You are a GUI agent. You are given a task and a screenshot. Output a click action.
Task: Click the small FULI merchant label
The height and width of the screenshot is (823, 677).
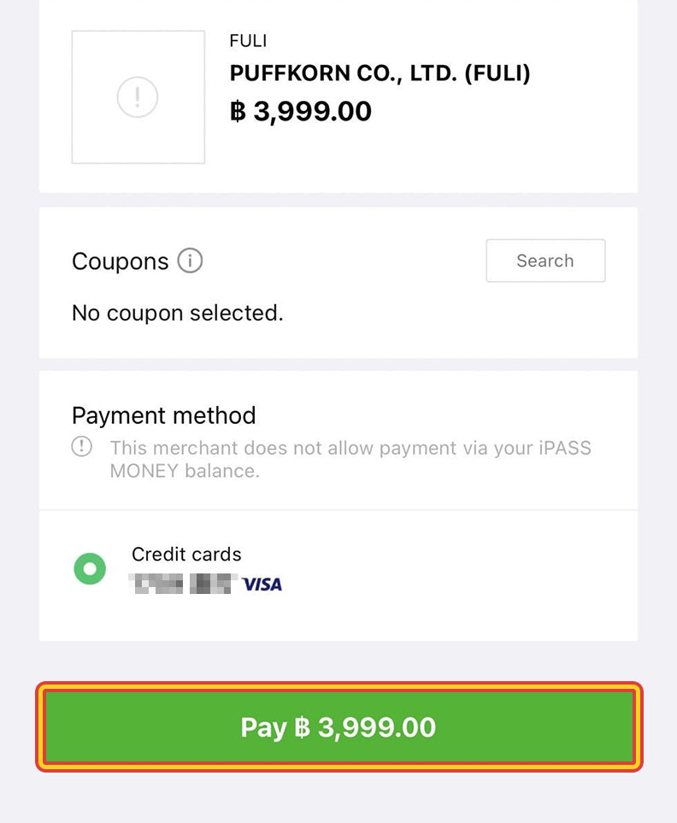248,41
